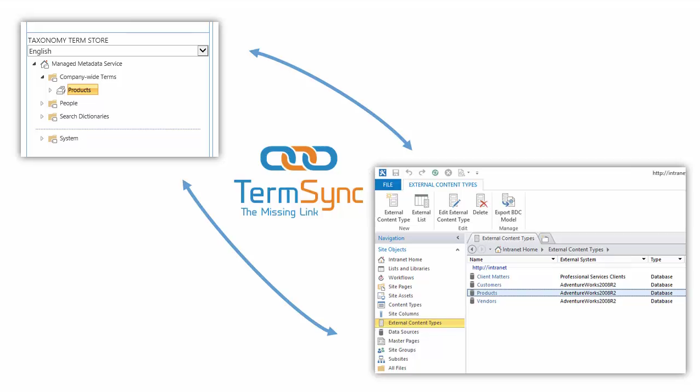Click the gray Stop icon in the toolbar
This screenshot has height=392, width=700.
448,173
